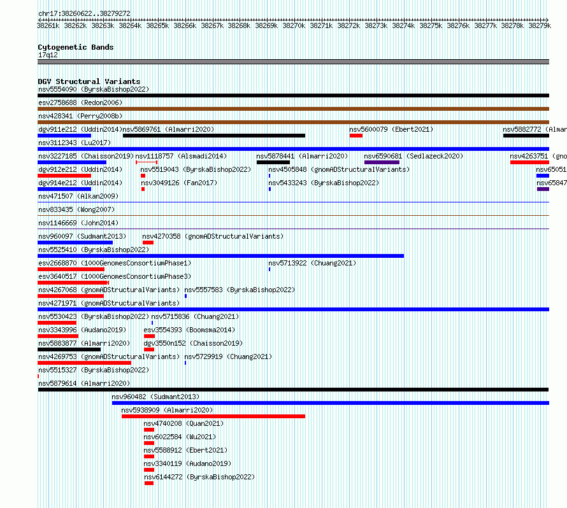Select nsv3112343 (Lu2017) label

click(x=75, y=143)
